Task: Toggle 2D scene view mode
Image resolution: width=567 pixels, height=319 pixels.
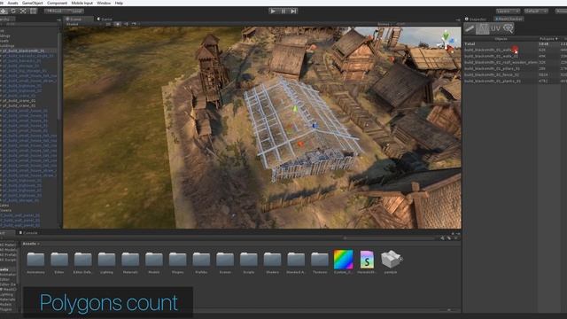Action: [x=108, y=24]
